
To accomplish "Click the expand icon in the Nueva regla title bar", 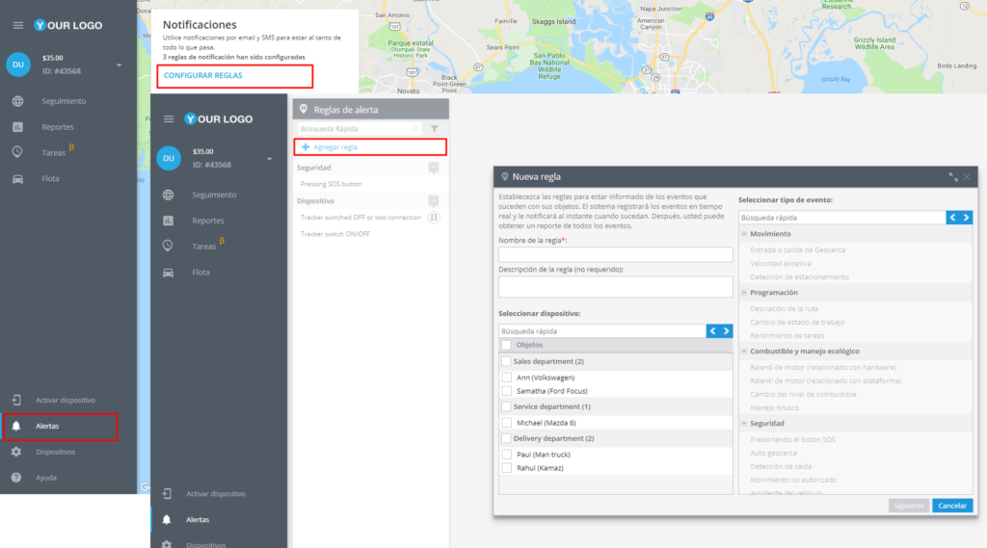I will (x=952, y=177).
